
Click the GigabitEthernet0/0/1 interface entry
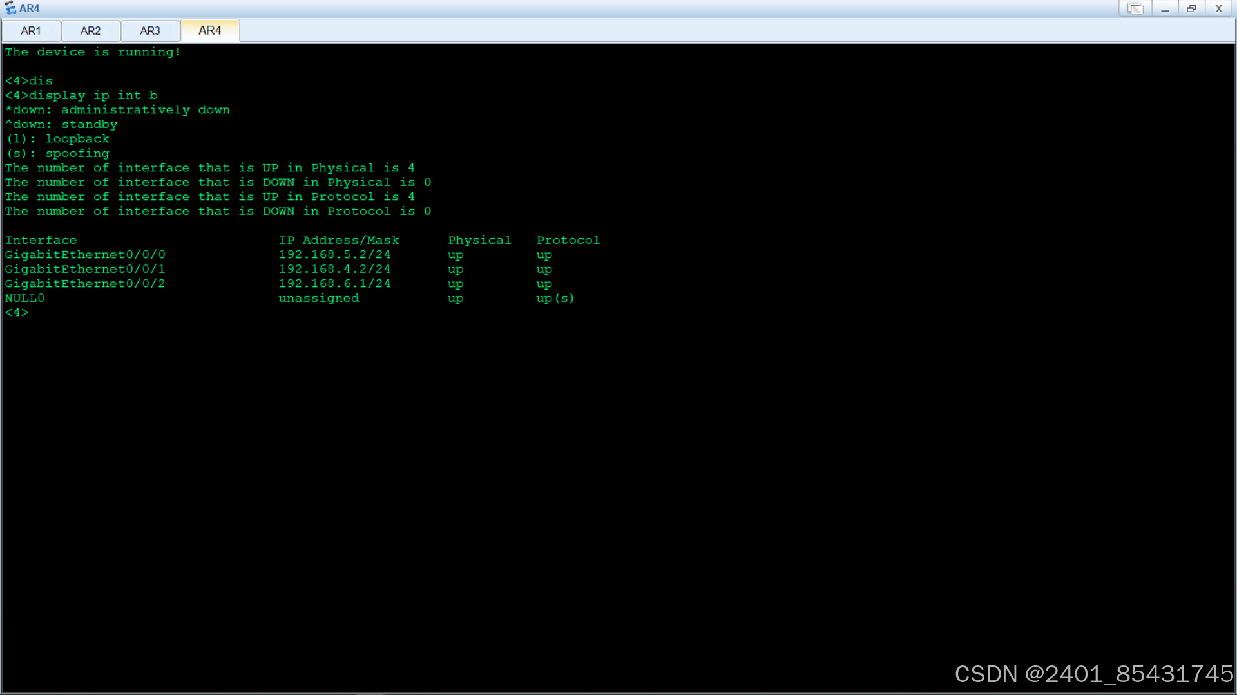pos(85,269)
